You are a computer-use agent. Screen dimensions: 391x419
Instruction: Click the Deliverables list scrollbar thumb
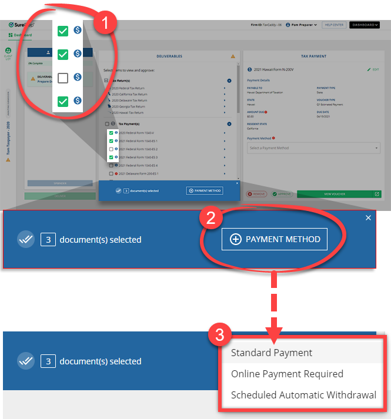[238, 89]
